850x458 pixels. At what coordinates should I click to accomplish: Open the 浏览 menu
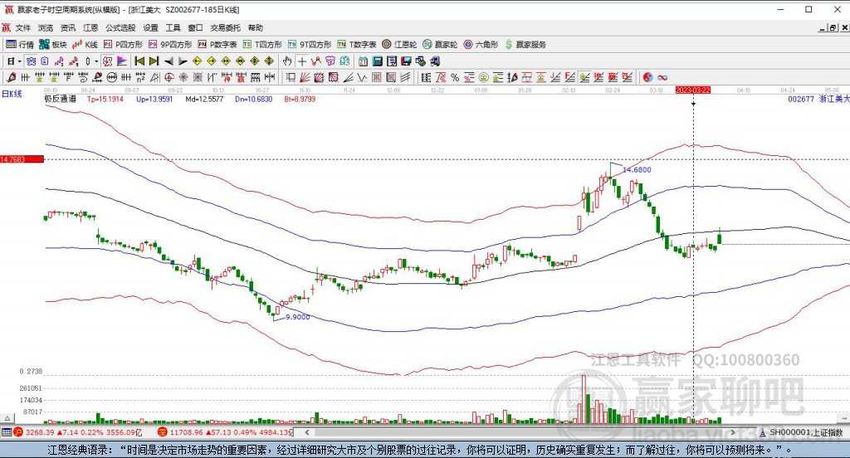click(46, 27)
